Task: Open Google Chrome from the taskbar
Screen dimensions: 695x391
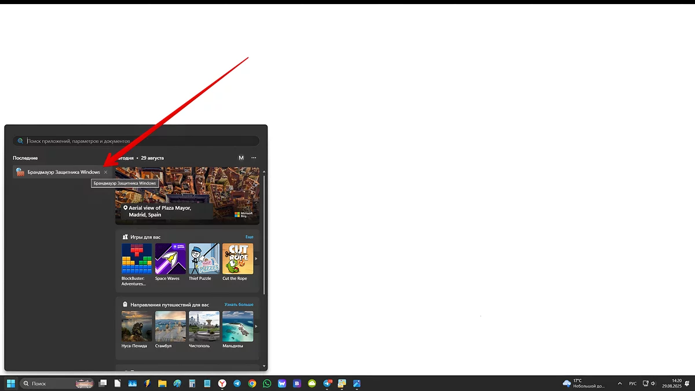Action: click(x=252, y=383)
